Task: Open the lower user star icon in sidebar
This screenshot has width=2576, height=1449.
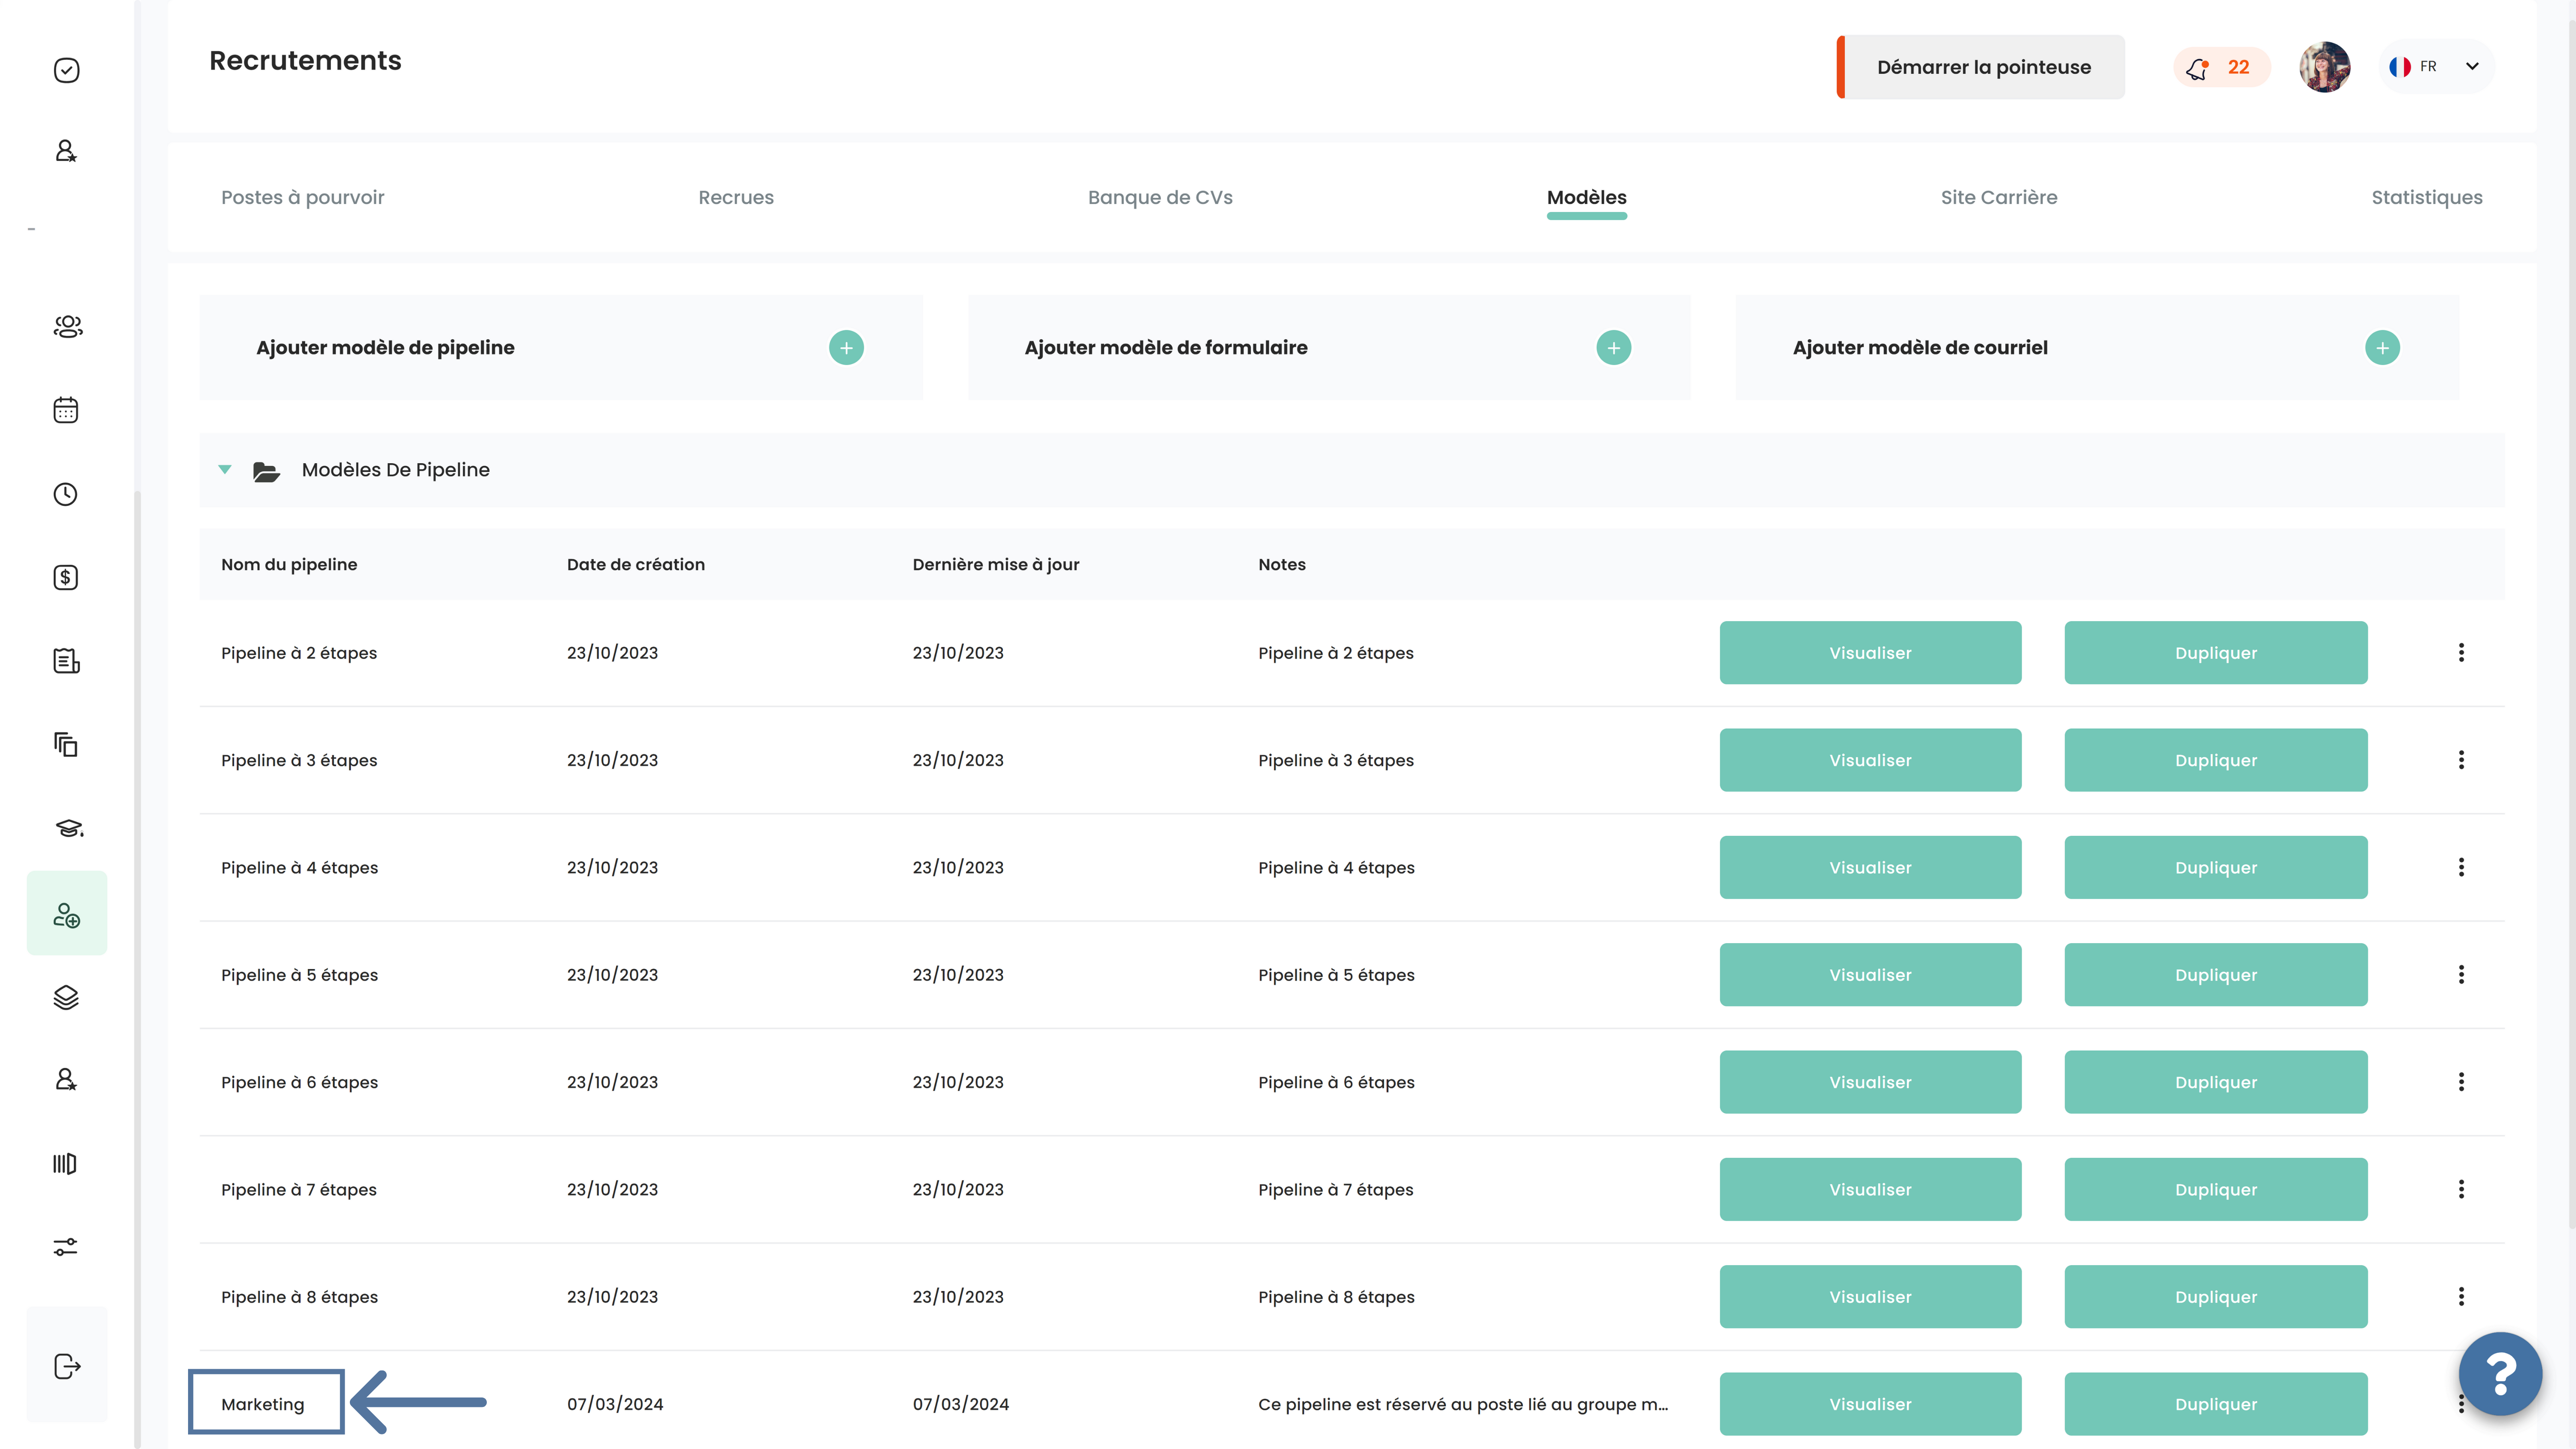Action: [x=66, y=1080]
